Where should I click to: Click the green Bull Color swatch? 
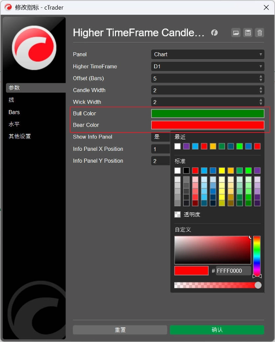pyautogui.click(x=208, y=113)
